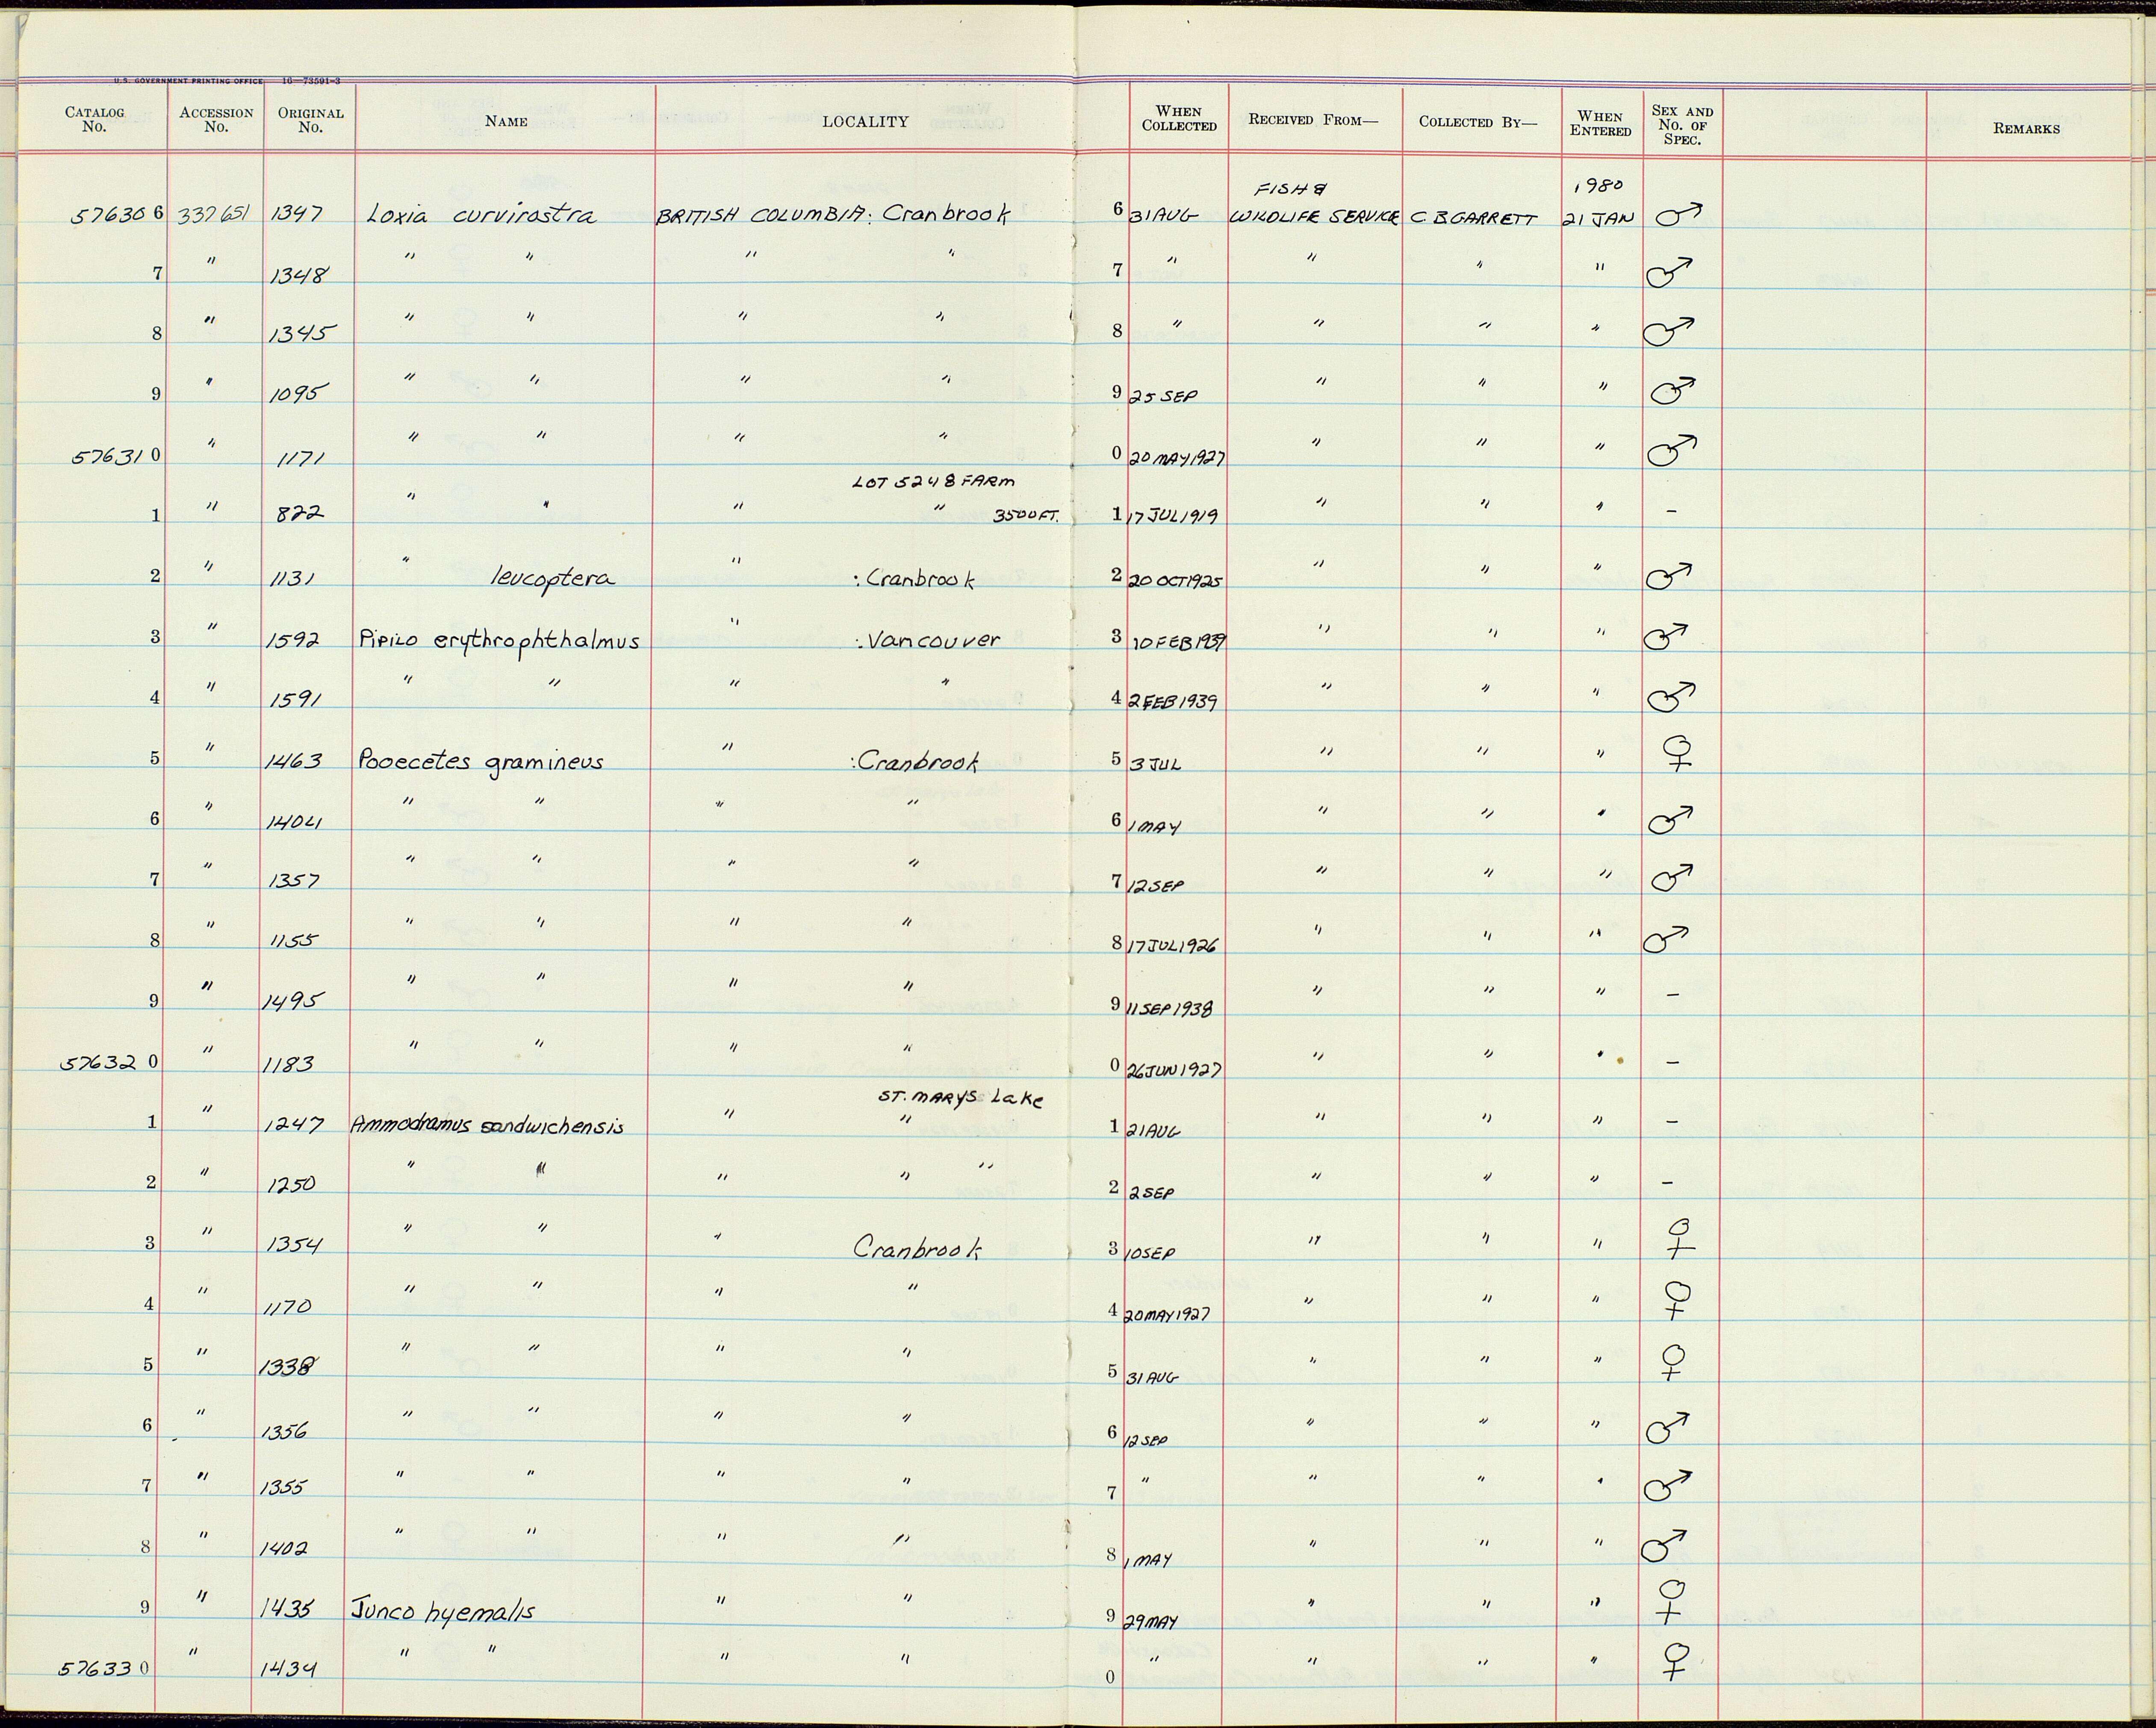Image resolution: width=2156 pixels, height=1728 pixels.
Task: Click male symbol in row 1131
Action: [1669, 576]
